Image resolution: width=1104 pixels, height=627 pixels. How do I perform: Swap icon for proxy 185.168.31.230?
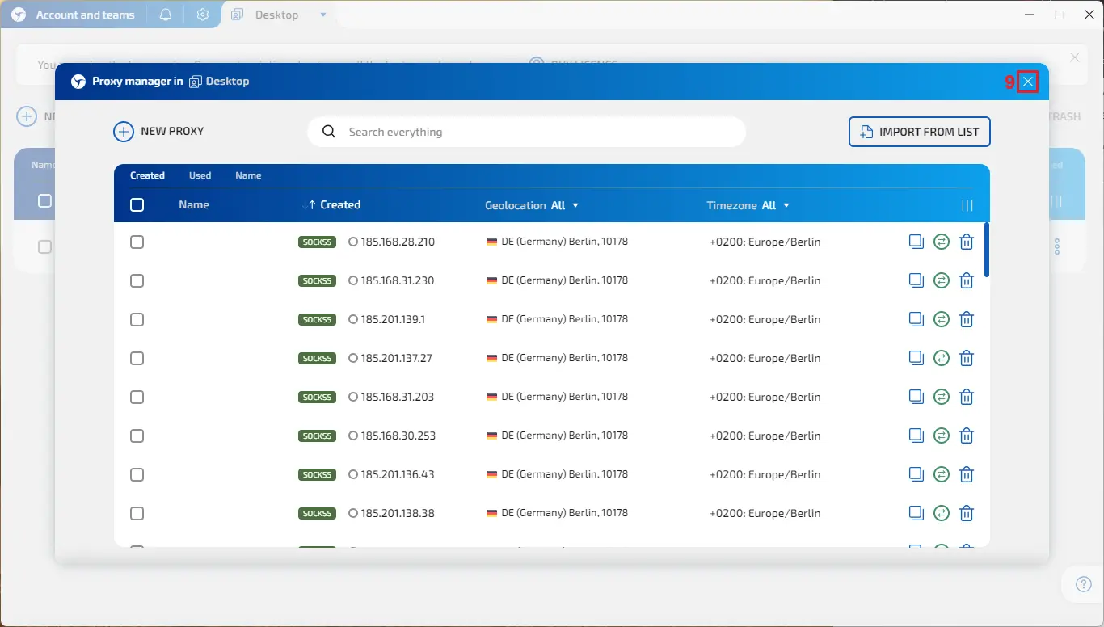[x=941, y=280]
